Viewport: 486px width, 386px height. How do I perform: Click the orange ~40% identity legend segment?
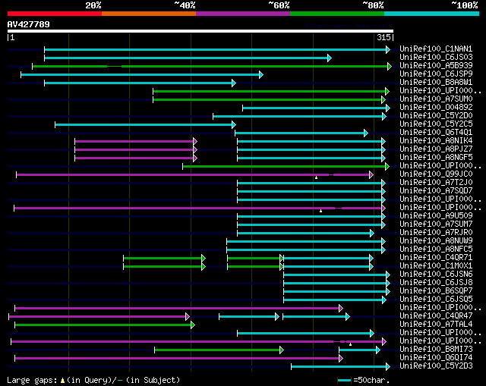[x=149, y=14]
